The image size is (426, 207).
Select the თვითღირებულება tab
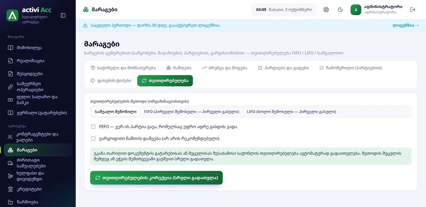[165, 81]
